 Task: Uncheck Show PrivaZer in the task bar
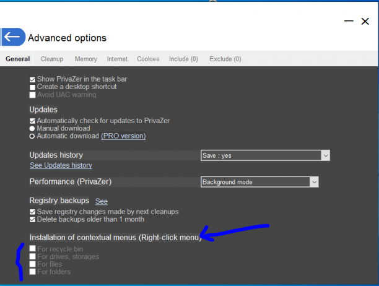point(32,79)
